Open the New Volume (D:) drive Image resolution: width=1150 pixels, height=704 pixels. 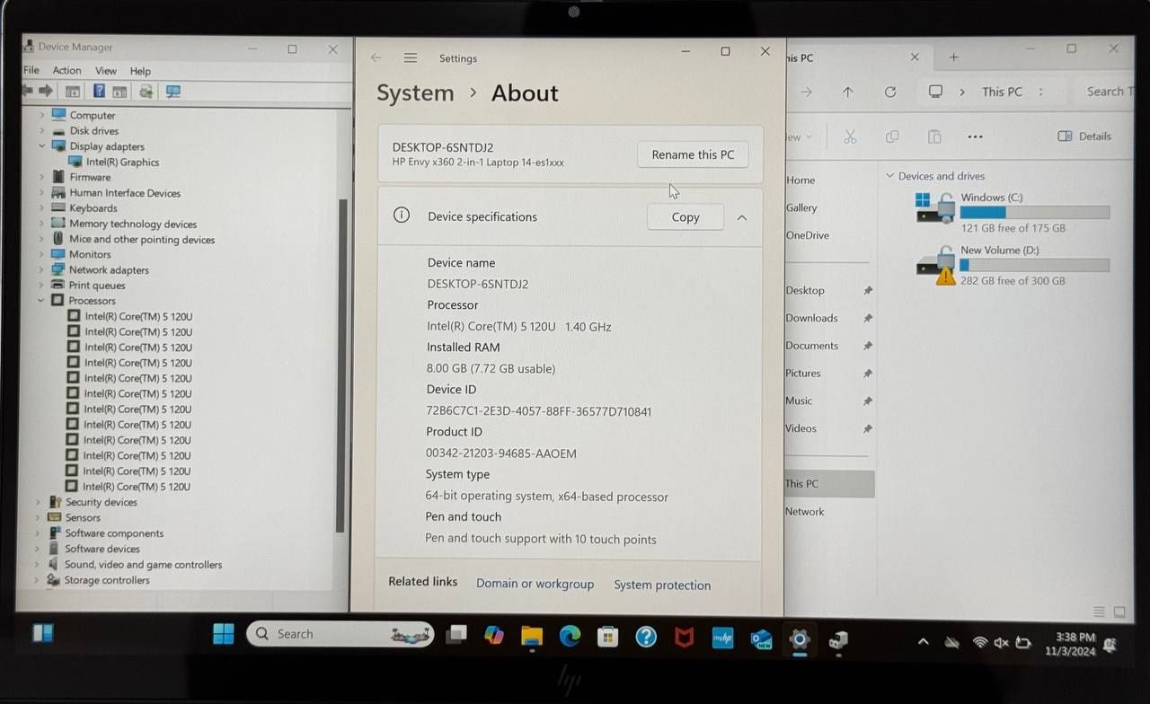point(1013,265)
